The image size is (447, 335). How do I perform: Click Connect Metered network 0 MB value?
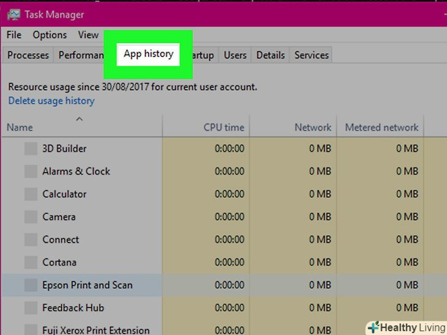click(x=407, y=239)
